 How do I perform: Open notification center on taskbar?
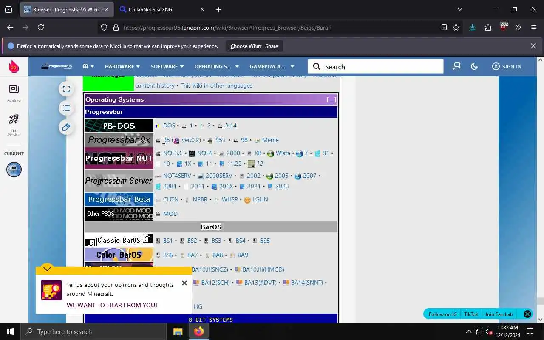530,331
